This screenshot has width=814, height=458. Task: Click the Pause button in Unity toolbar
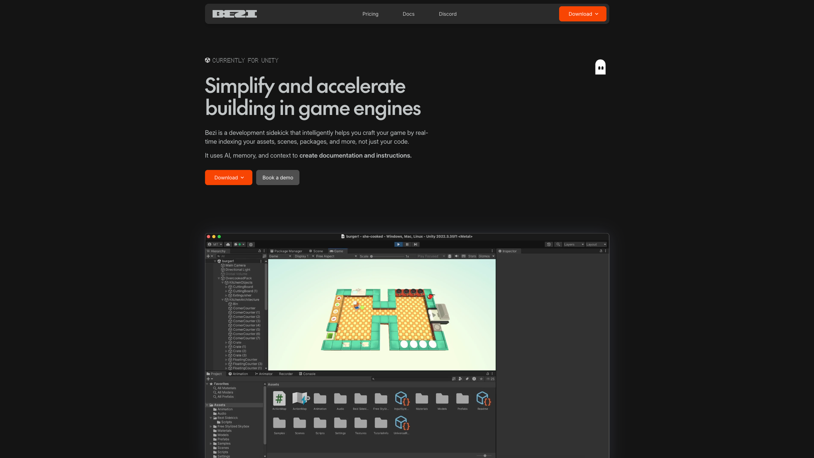(x=407, y=244)
